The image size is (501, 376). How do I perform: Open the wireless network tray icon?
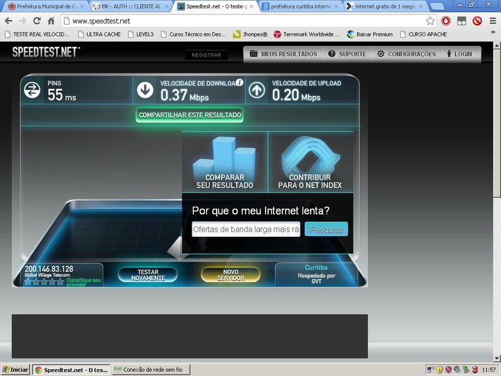[x=430, y=370]
